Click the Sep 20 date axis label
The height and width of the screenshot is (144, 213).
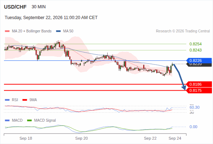click(x=82, y=138)
